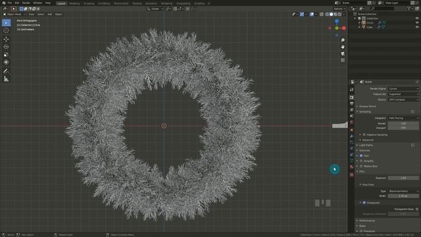
Task: Open the Material properties tab icon
Action: [352, 167]
